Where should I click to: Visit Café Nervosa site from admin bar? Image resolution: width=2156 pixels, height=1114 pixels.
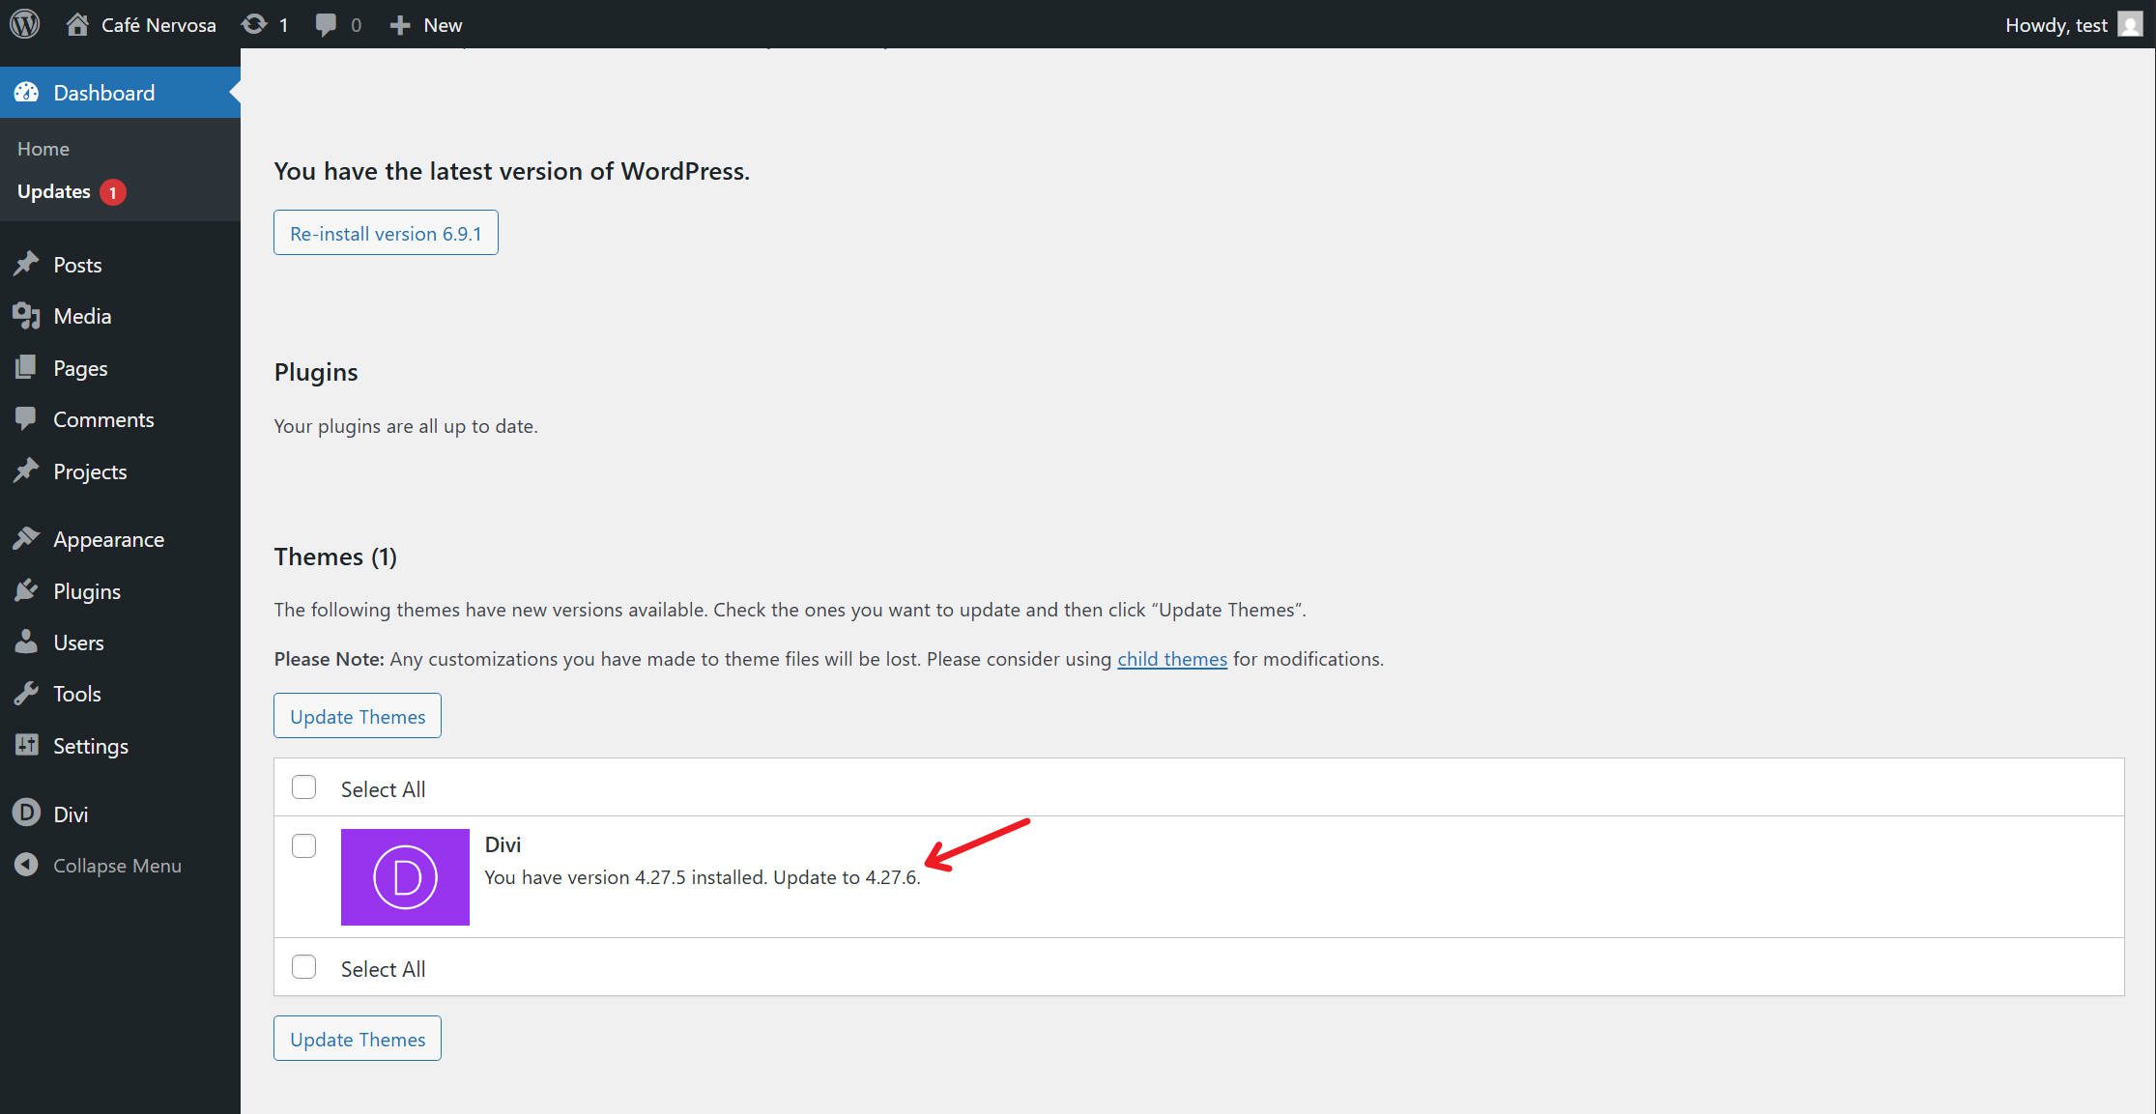click(x=139, y=24)
